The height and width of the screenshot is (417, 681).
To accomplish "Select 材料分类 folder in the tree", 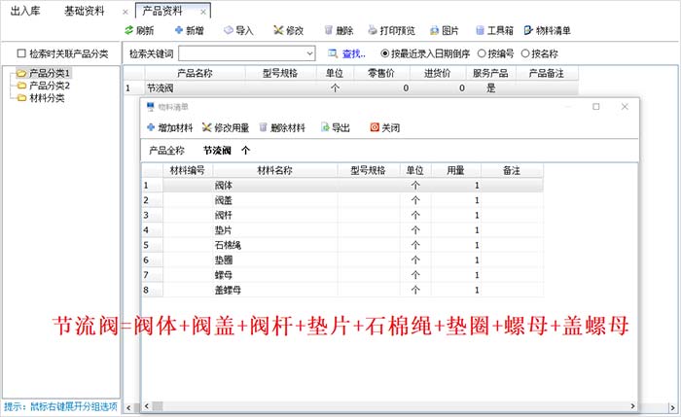I will [46, 97].
